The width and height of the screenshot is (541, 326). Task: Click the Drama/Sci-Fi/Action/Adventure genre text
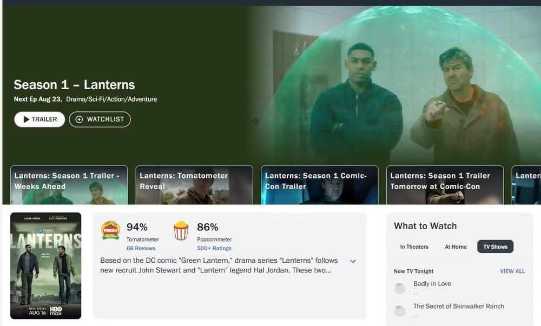click(111, 99)
